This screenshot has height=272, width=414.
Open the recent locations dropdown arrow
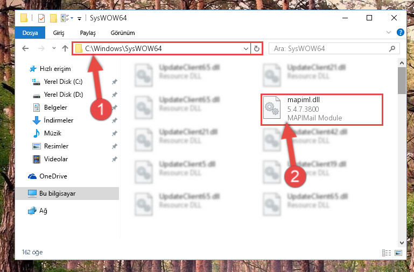tap(54, 48)
